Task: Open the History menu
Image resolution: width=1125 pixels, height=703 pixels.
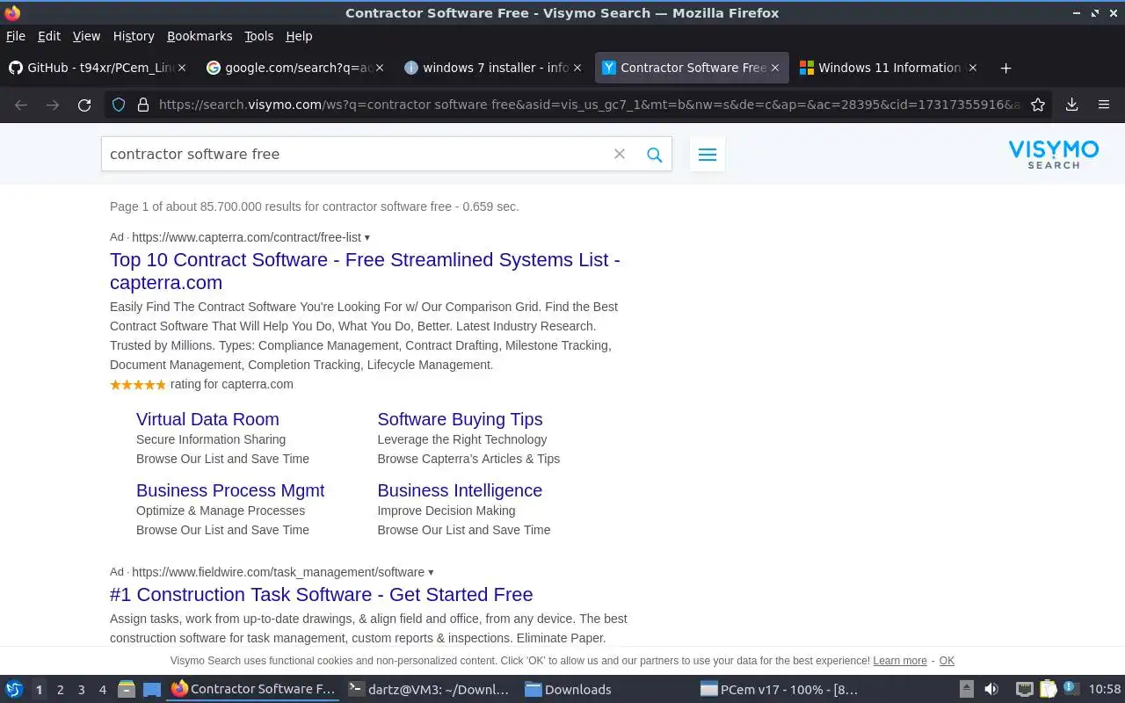Action: [134, 36]
